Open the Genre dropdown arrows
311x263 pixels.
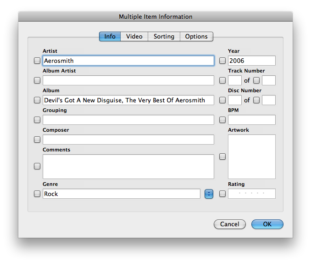tap(209, 194)
